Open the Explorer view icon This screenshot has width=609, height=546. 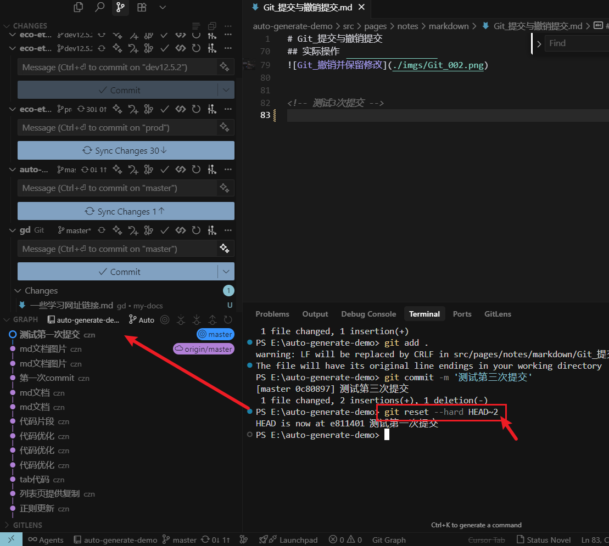[x=79, y=7]
